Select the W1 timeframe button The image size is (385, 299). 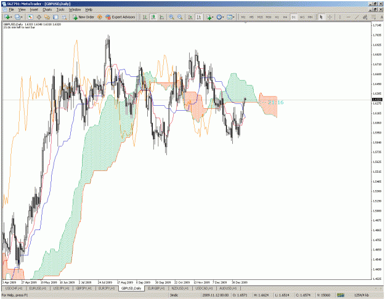[302, 17]
